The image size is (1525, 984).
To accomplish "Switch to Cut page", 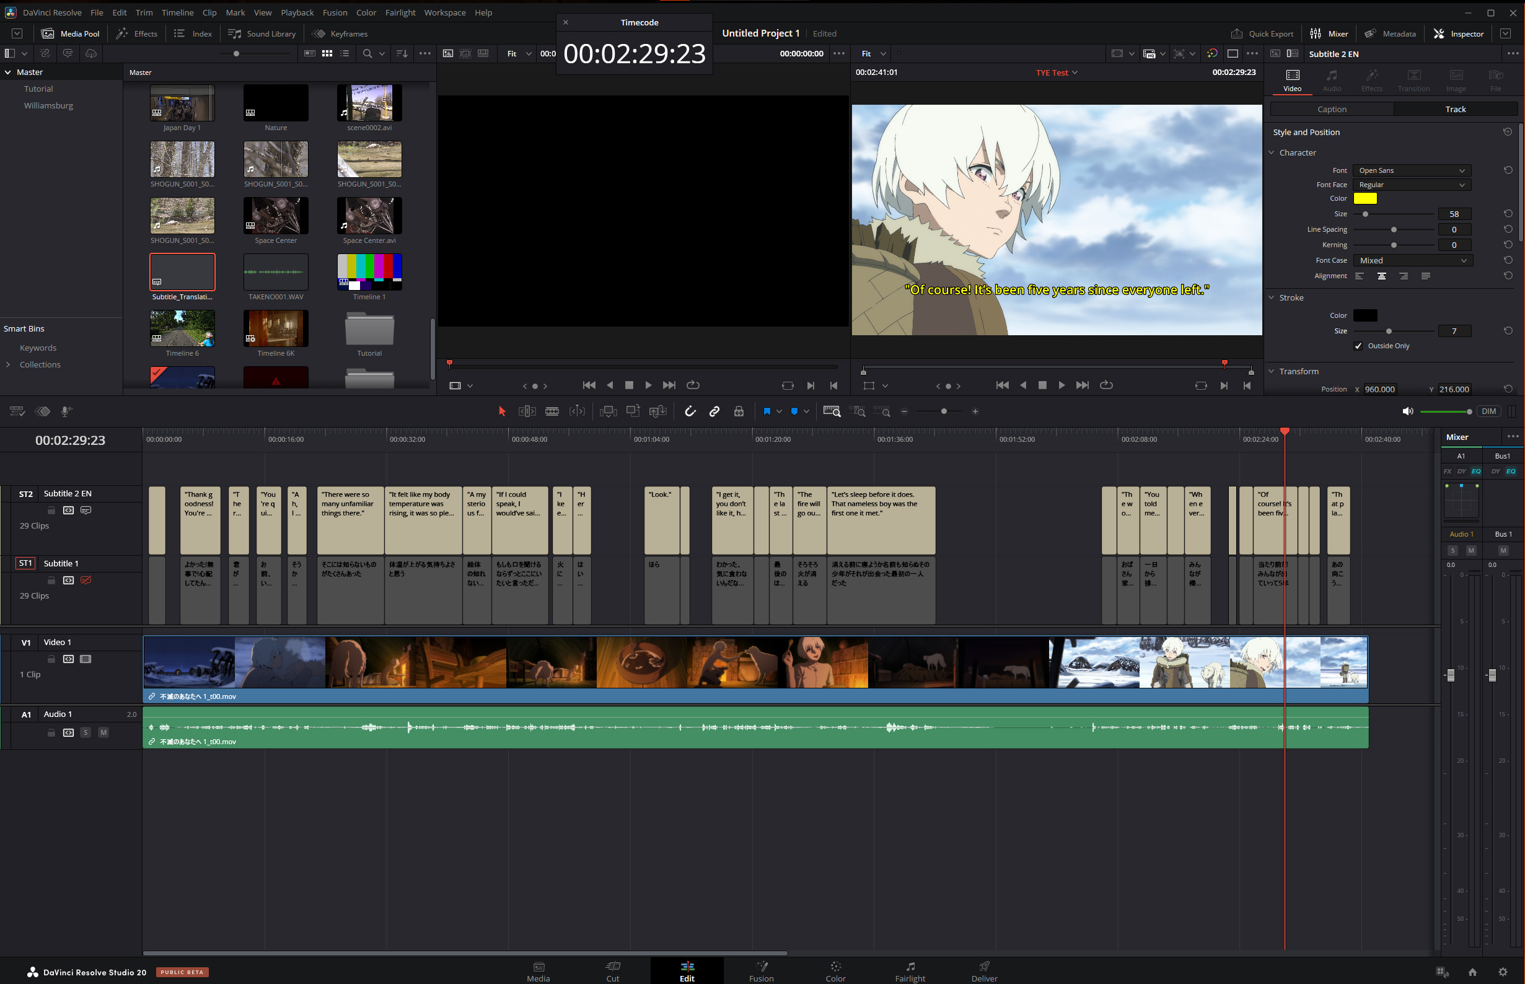I will point(613,971).
